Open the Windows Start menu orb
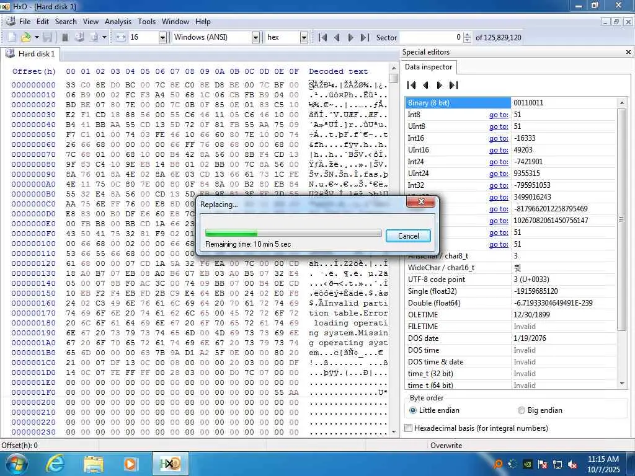This screenshot has width=635, height=476. pos(17,464)
